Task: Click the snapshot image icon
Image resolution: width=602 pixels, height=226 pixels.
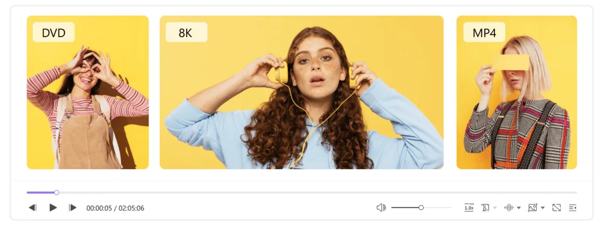Action: point(532,208)
